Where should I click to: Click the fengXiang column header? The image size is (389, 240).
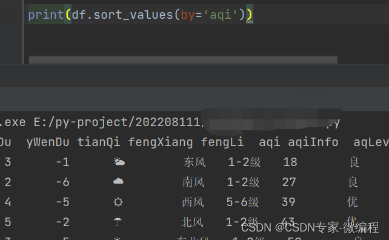click(161, 142)
